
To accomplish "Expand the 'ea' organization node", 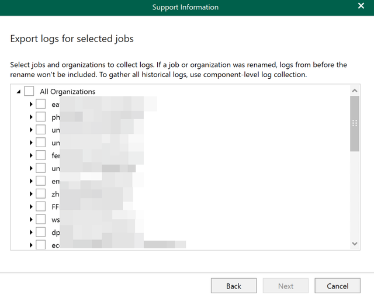I will (31, 104).
